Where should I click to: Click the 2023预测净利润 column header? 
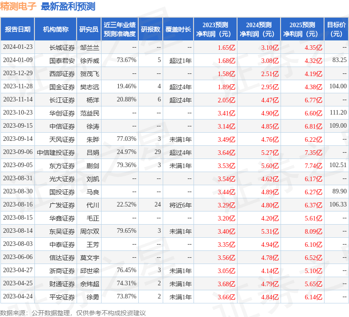click(215, 29)
